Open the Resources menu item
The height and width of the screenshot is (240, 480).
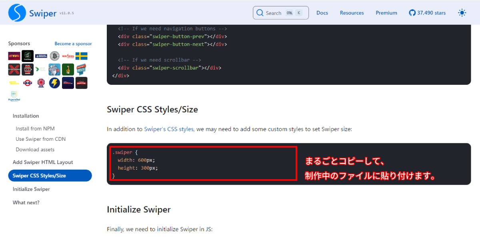pos(352,13)
